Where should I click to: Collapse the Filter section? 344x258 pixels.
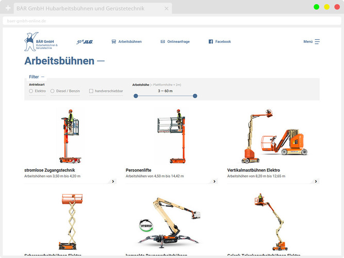pyautogui.click(x=34, y=77)
